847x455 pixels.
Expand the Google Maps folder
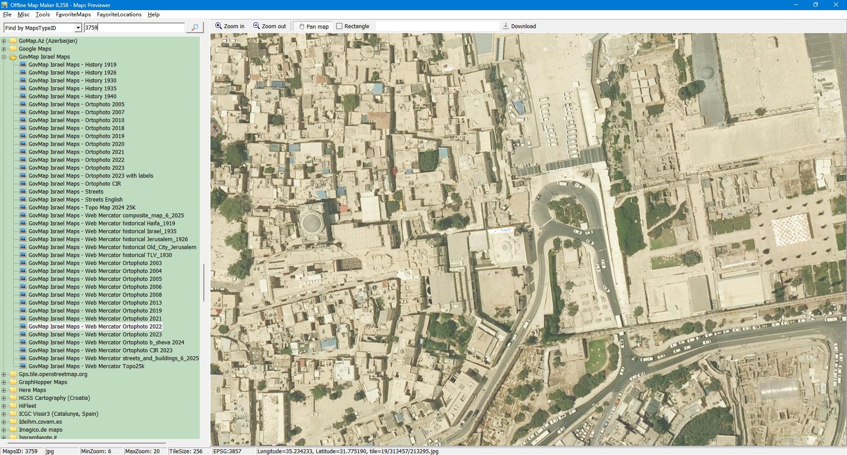click(x=4, y=49)
